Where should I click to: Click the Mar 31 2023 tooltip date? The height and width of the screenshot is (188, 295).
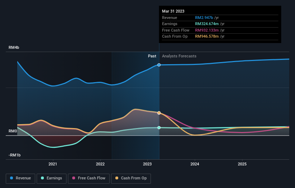(173, 11)
